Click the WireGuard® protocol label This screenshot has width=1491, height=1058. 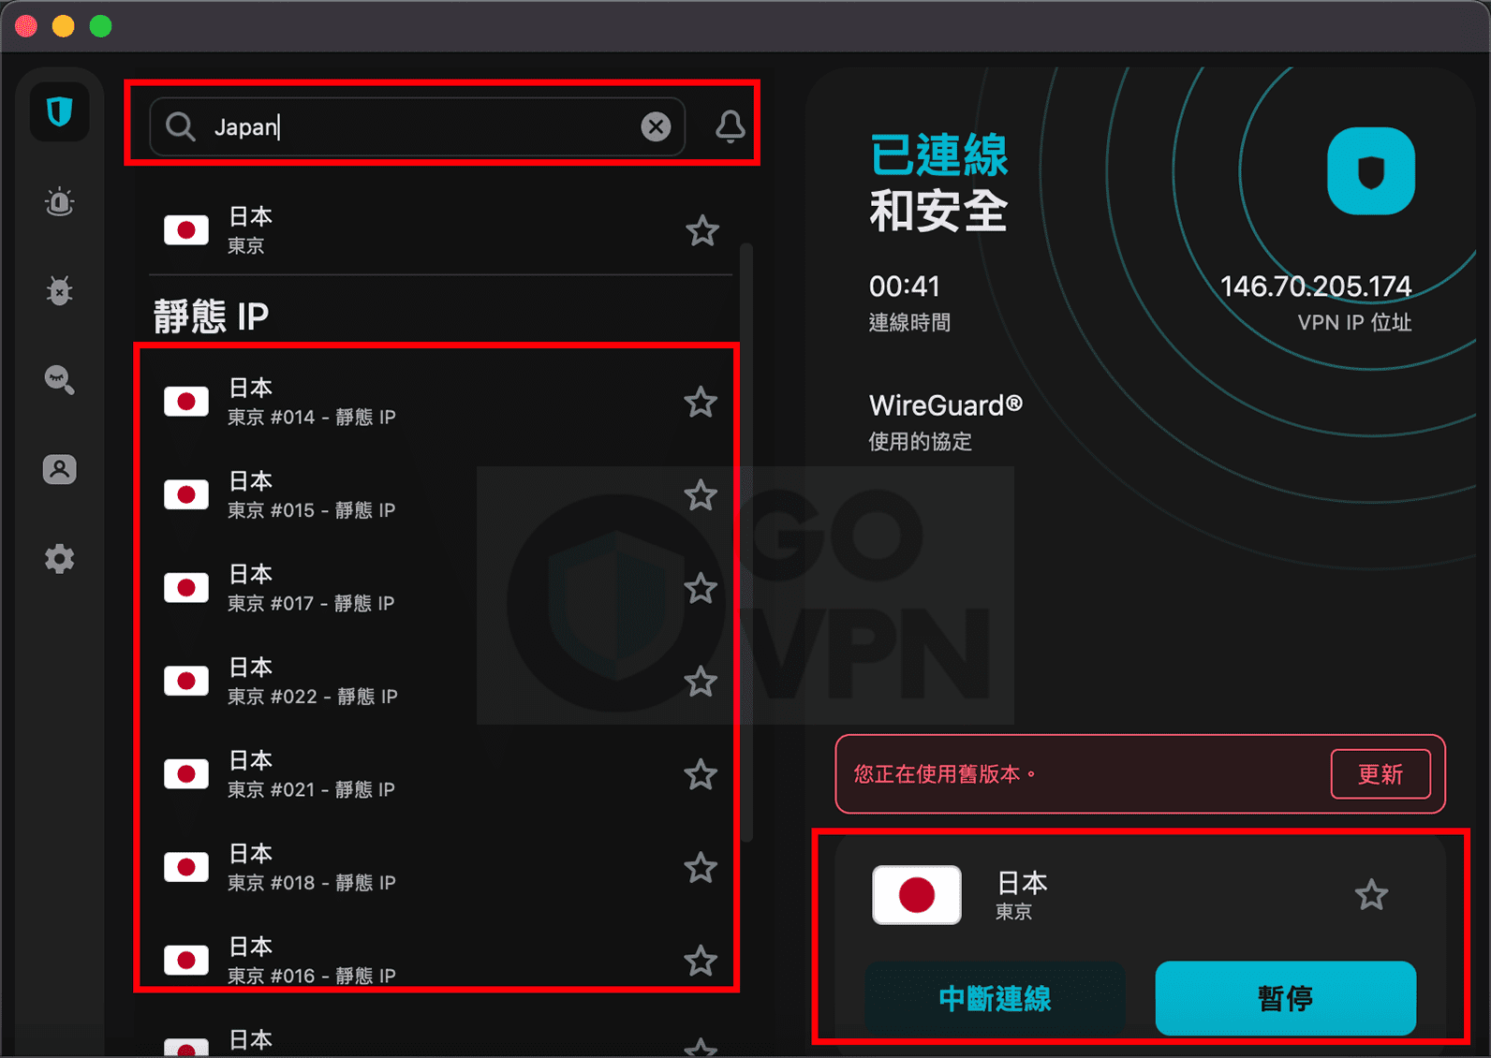click(945, 405)
